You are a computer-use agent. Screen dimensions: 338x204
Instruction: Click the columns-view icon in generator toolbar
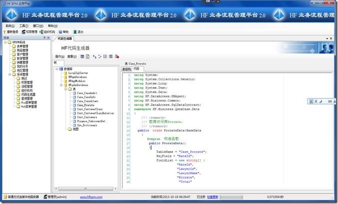[x=110, y=57]
